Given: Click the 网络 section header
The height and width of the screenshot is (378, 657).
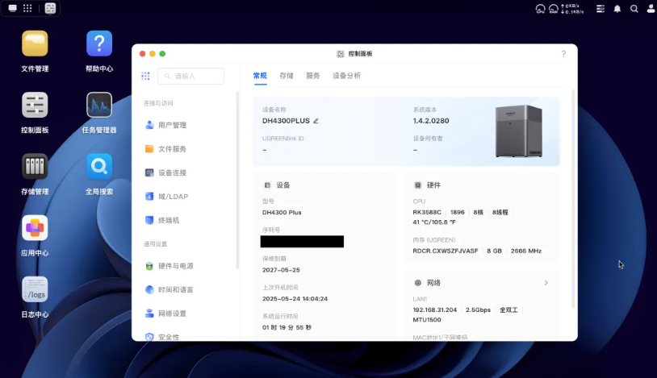Looking at the screenshot, I should [433, 283].
